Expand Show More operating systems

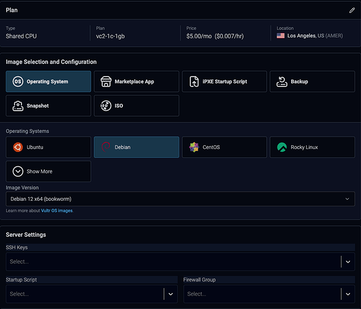[x=48, y=171]
